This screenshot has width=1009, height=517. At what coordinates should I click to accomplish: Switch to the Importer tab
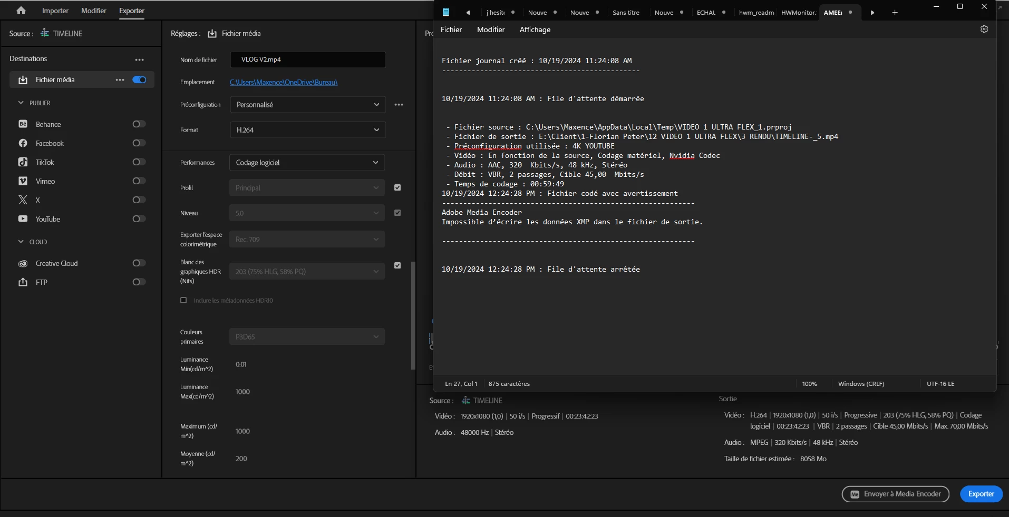pos(55,11)
